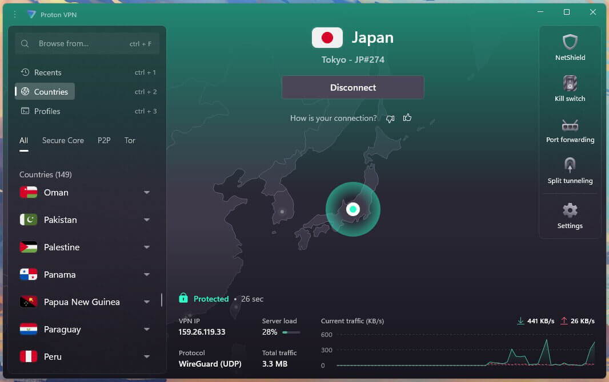
Task: Connect to Pakistan
Action: pos(60,220)
